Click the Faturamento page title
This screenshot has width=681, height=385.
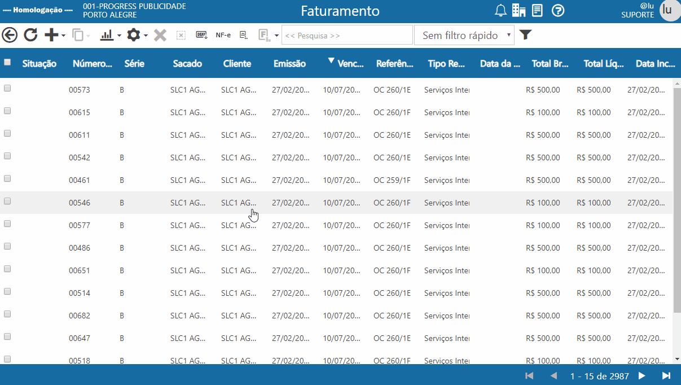pyautogui.click(x=340, y=11)
